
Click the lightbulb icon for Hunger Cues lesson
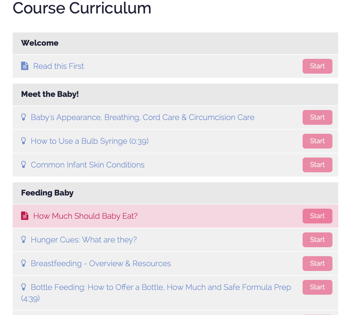coord(23,240)
